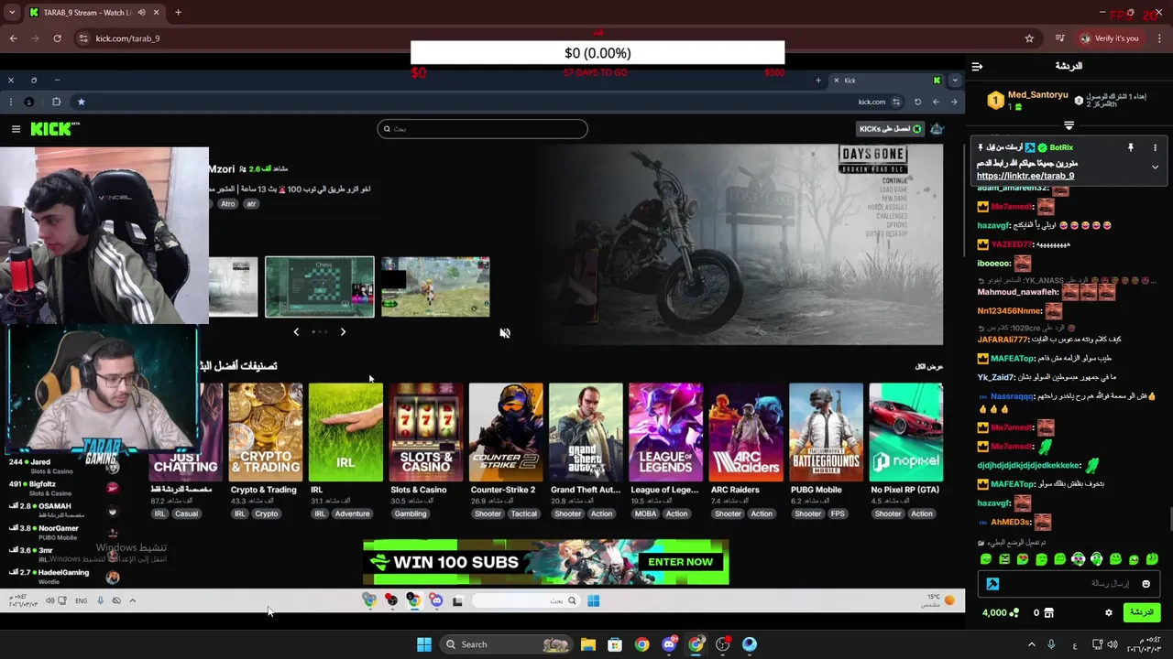Screen dimensions: 1173x659
Task: Expand the gift leaderboard handle
Action: coord(1069,125)
